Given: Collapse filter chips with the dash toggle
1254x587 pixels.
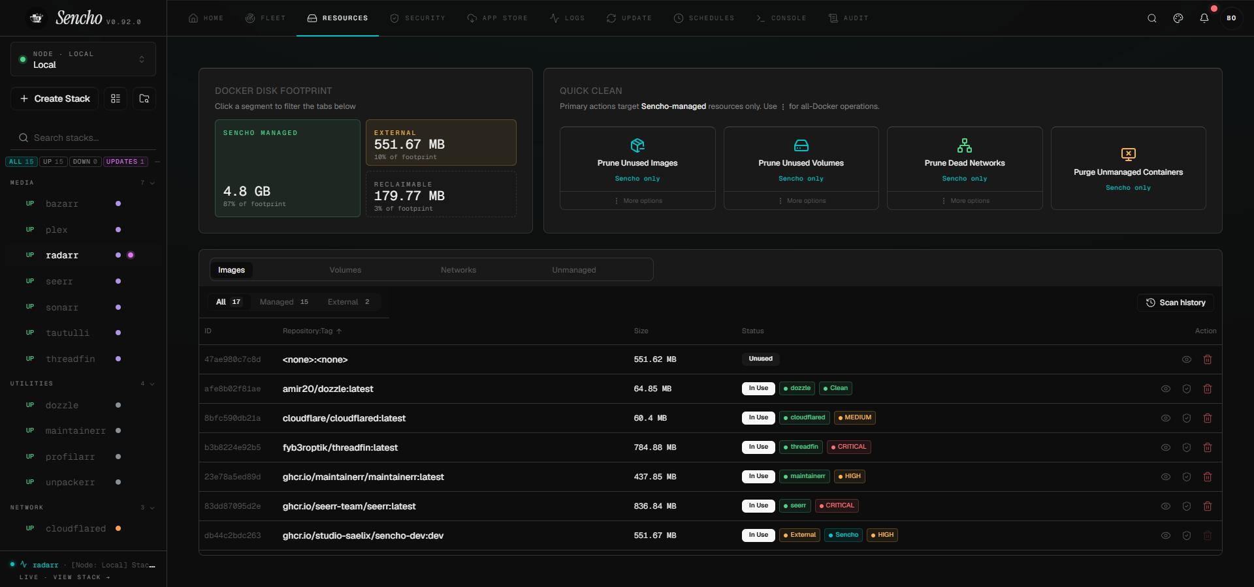Looking at the screenshot, I should [157, 162].
